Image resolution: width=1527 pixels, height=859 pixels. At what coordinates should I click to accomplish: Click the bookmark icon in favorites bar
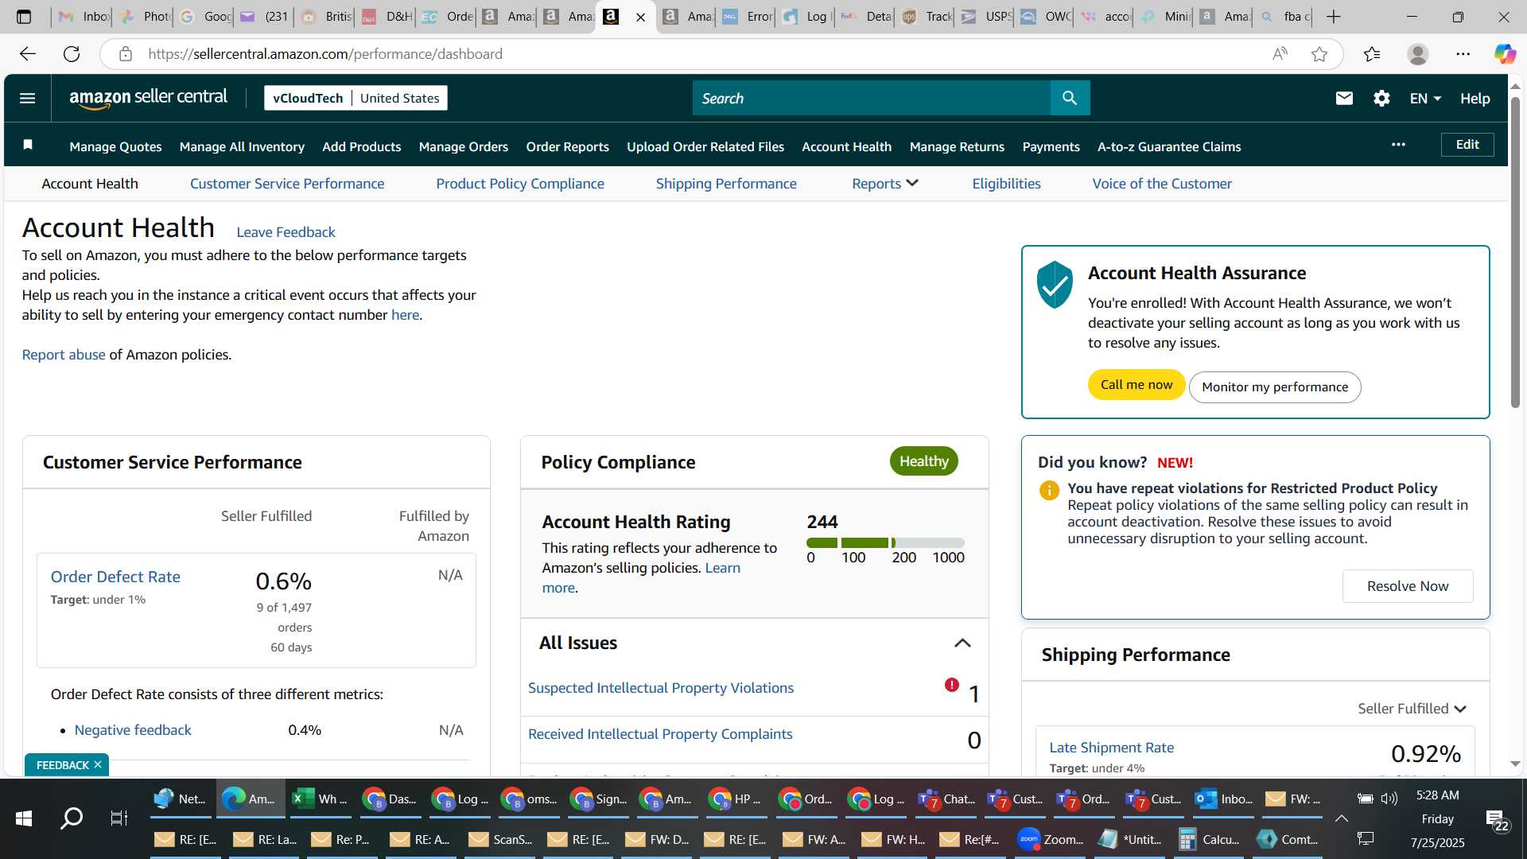(28, 145)
